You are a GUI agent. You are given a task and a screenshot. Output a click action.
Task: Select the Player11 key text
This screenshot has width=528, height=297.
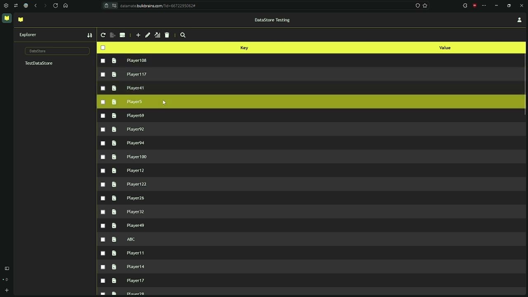135,253
